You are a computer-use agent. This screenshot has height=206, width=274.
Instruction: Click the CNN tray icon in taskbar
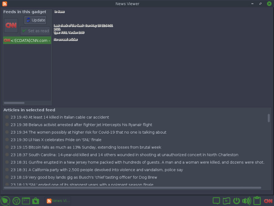click(x=268, y=201)
